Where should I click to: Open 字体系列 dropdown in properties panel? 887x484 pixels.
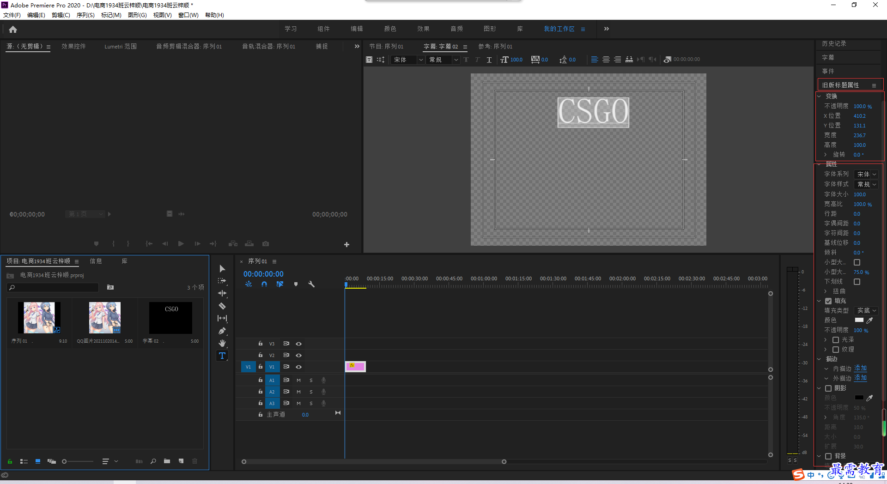click(866, 174)
